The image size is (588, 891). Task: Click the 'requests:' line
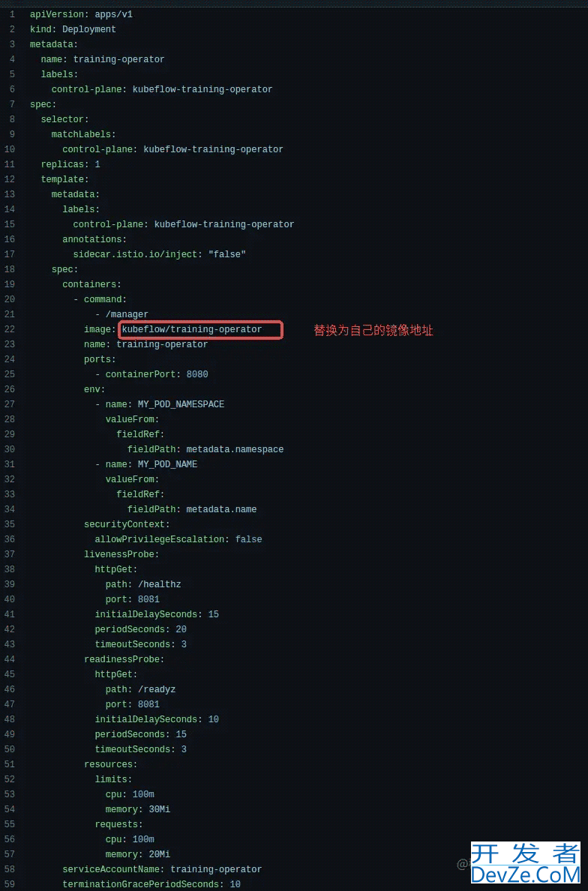coord(118,824)
